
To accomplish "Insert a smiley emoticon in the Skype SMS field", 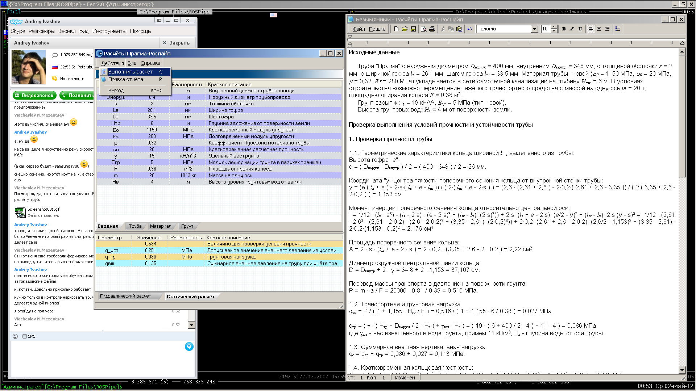I will click(15, 336).
